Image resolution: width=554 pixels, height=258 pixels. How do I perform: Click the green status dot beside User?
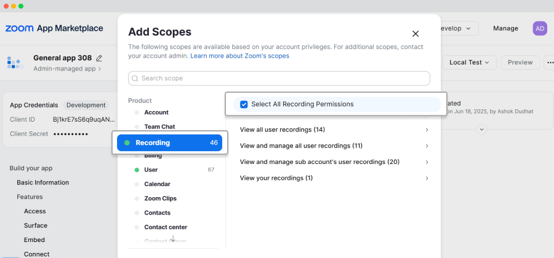(137, 170)
